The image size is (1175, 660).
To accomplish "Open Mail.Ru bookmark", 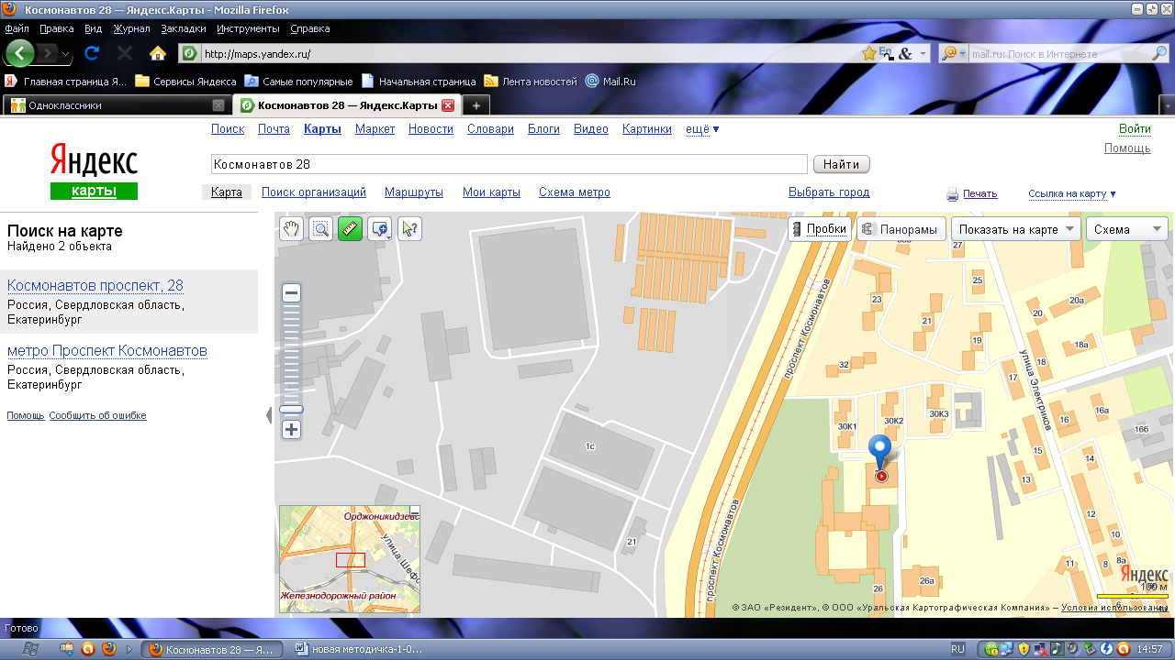I will coord(611,81).
